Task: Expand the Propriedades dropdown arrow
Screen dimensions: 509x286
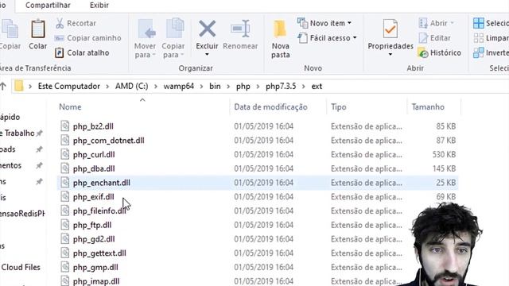Action: pyautogui.click(x=390, y=55)
